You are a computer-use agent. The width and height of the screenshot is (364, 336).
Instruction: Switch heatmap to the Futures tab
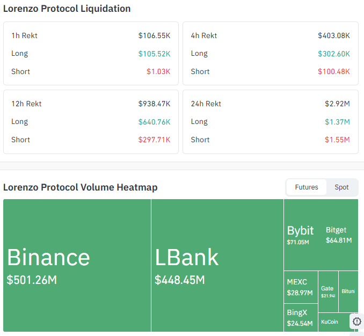click(x=307, y=187)
